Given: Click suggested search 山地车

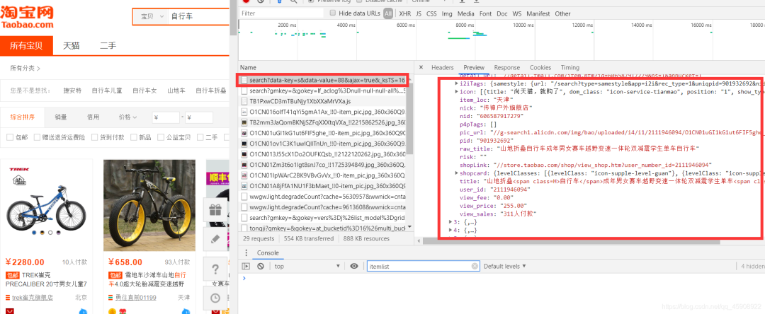Looking at the screenshot, I should [176, 91].
